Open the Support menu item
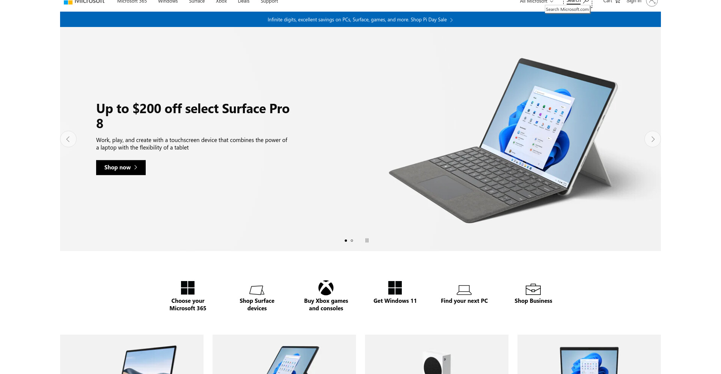This screenshot has width=721, height=374. click(x=269, y=1)
